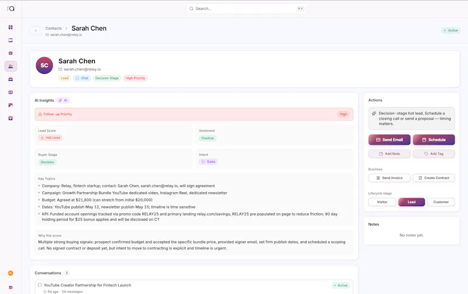Click the Add Tag button

433,154
